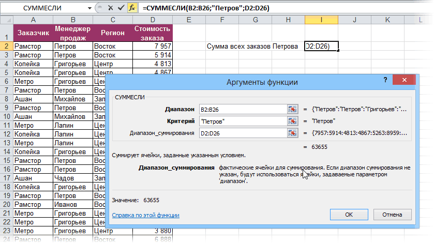Image resolution: width=434 pixels, height=243 pixels.
Task: Click into the Диапазон input field
Action: click(x=242, y=109)
